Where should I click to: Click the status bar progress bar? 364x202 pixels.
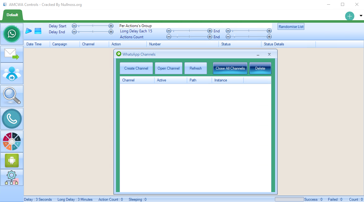tap(289, 199)
